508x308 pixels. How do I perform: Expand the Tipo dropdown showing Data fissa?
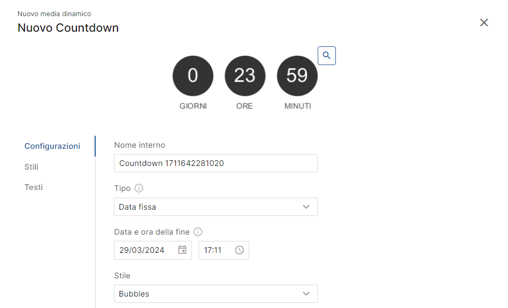click(216, 207)
